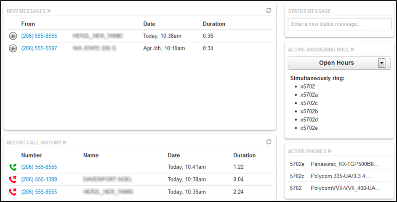The height and width of the screenshot is (202, 397).
Task: Call back (206) 555-5597 from messages
Action: (x=39, y=49)
